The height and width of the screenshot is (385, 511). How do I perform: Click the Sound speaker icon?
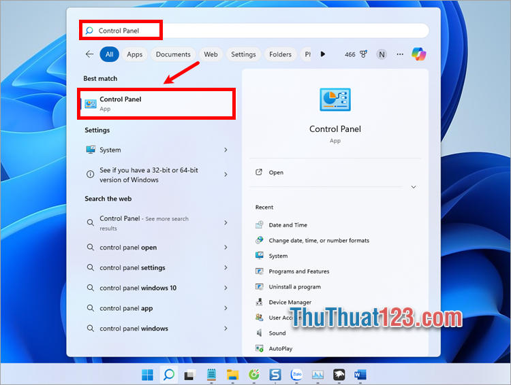pos(260,333)
